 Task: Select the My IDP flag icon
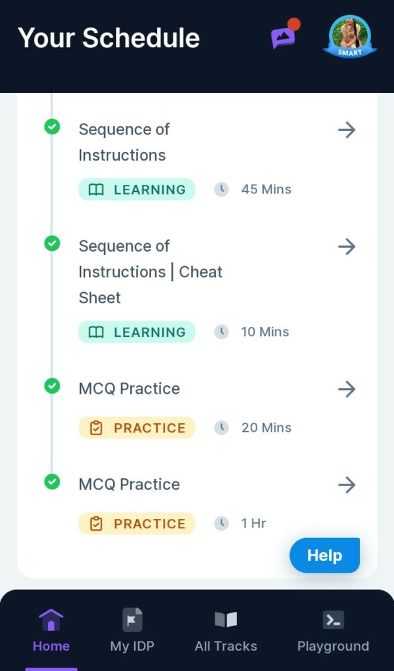[132, 619]
